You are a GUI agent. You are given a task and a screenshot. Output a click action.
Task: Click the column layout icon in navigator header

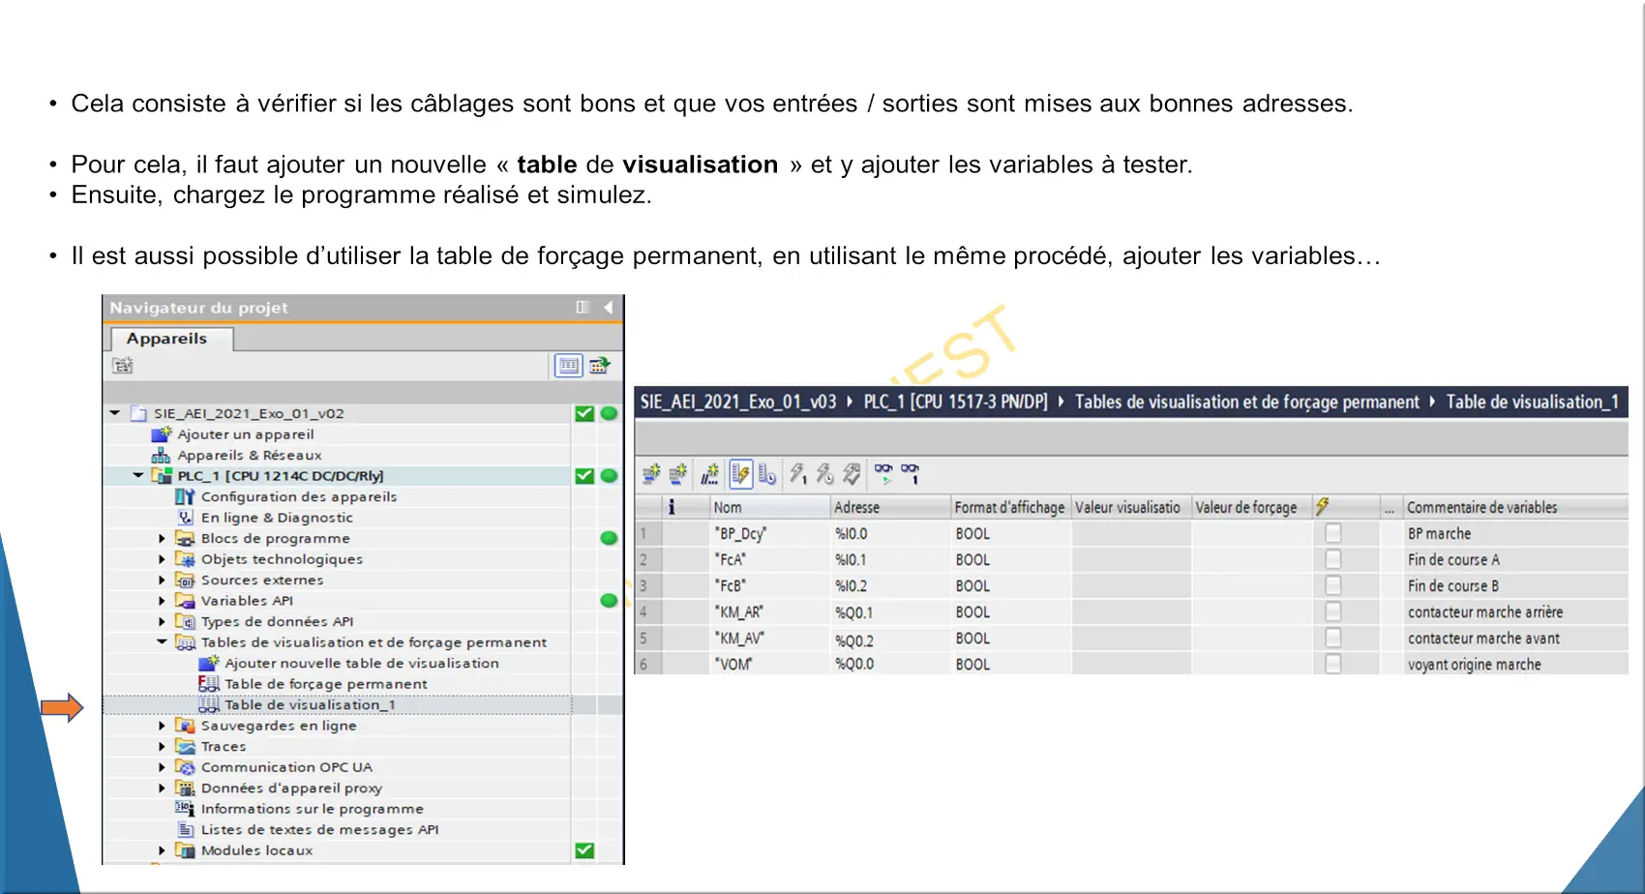coord(583,308)
